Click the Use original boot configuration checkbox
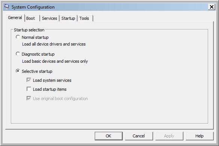Image resolution: width=219 pixels, height=146 pixels. (29, 98)
